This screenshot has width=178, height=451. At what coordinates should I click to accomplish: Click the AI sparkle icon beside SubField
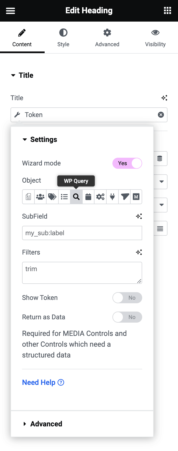coord(139,216)
